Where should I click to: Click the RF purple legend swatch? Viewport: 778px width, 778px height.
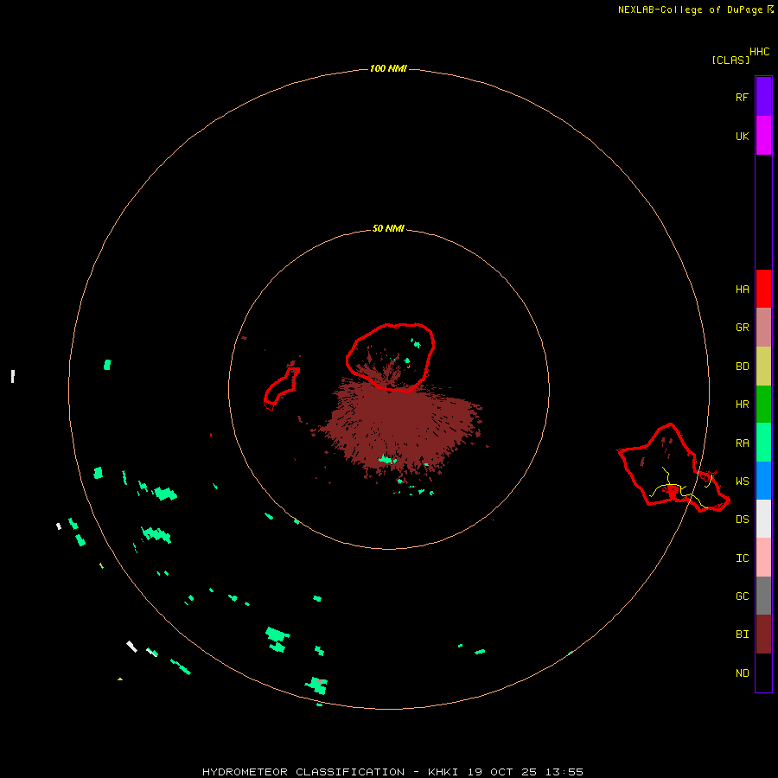pos(763,97)
